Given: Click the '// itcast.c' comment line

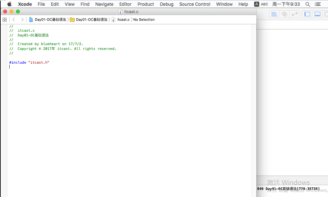Looking at the screenshot, I should coord(22,31).
